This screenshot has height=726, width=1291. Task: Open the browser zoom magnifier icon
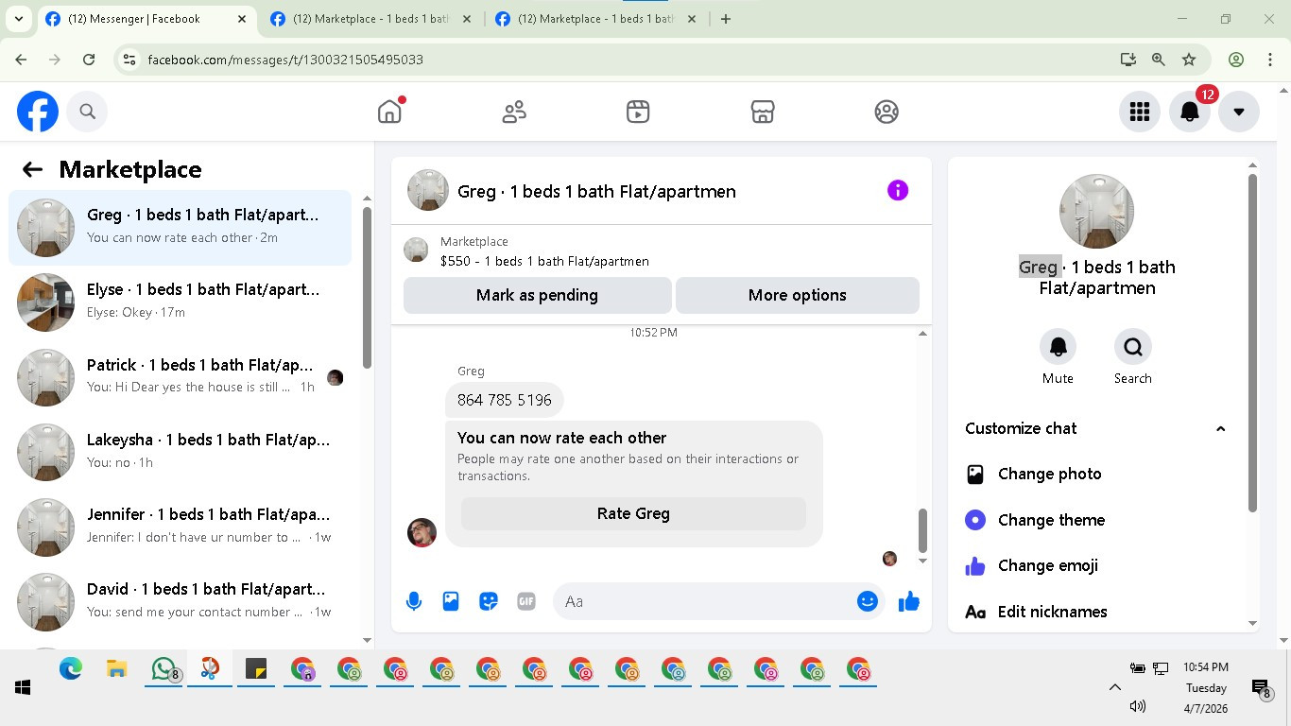1159,60
